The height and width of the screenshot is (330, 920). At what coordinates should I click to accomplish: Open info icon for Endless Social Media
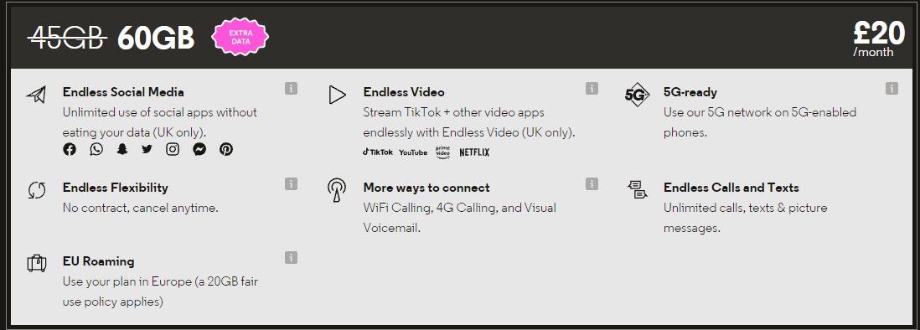pos(291,89)
